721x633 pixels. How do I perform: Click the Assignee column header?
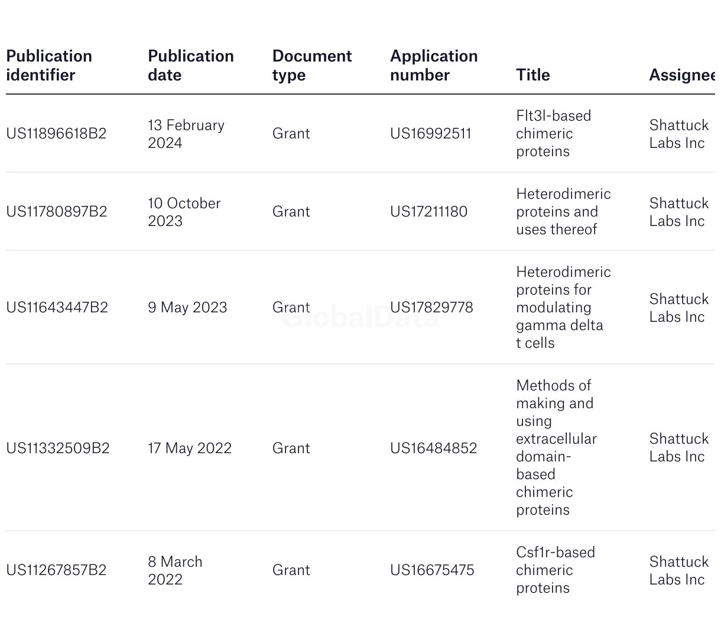pos(682,75)
